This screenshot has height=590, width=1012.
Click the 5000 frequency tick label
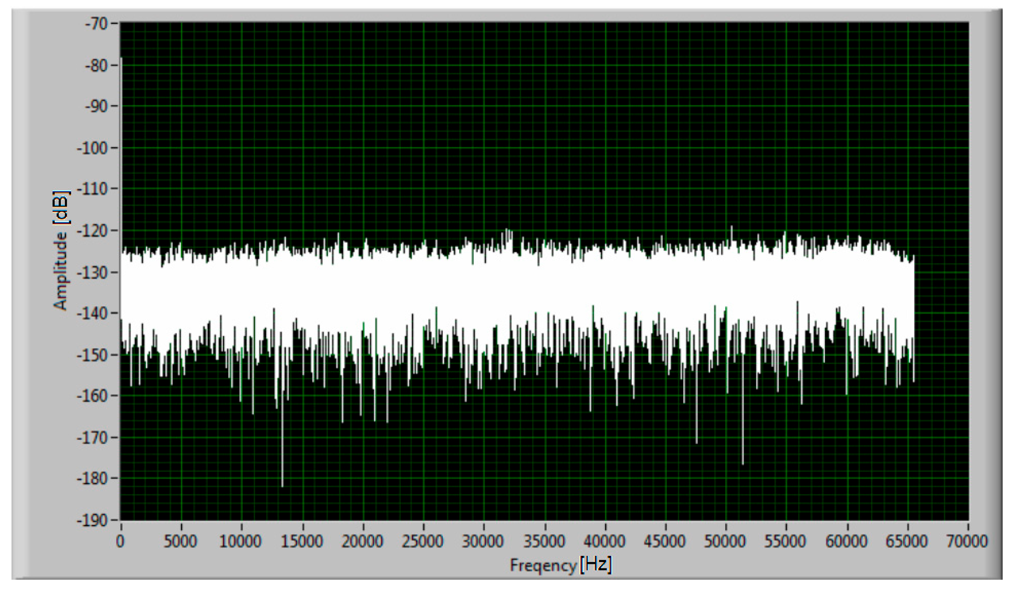(180, 541)
